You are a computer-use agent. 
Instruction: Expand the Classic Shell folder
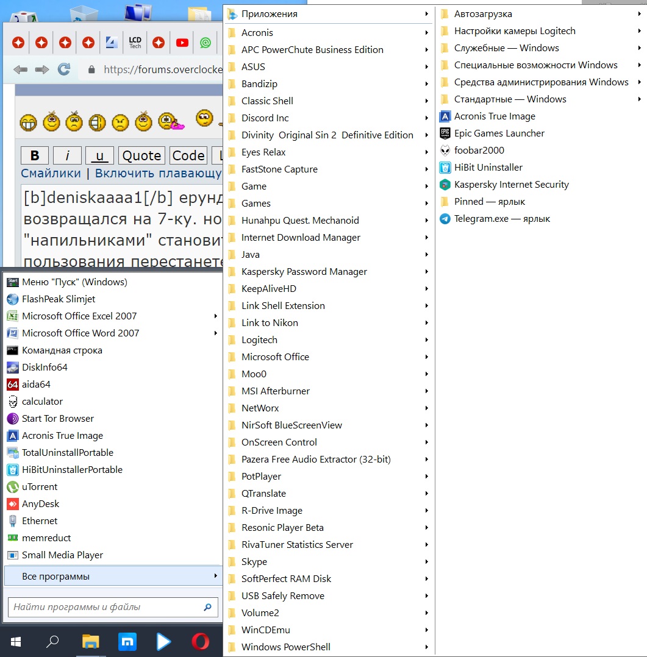tap(329, 101)
